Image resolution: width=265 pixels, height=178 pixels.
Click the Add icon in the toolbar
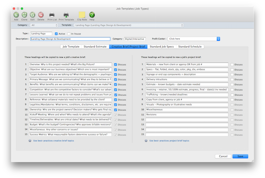click(x=16, y=15)
